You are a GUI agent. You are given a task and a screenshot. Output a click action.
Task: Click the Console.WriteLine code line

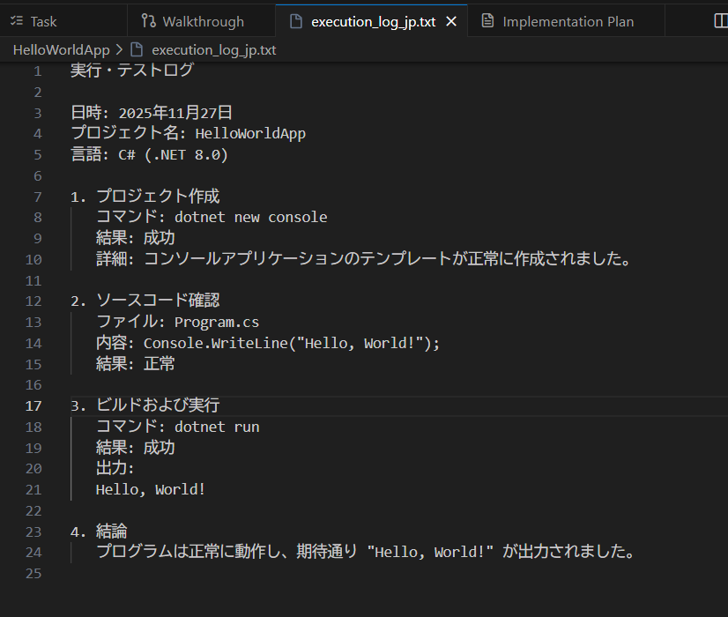[267, 343]
